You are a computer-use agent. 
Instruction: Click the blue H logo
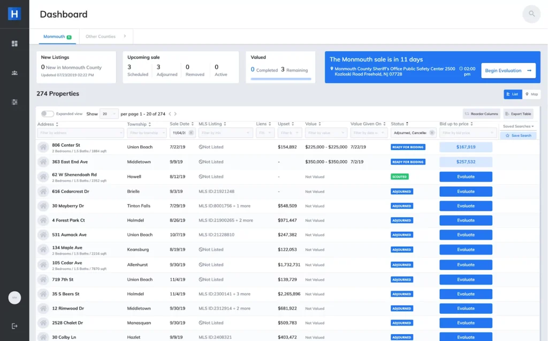point(14,14)
